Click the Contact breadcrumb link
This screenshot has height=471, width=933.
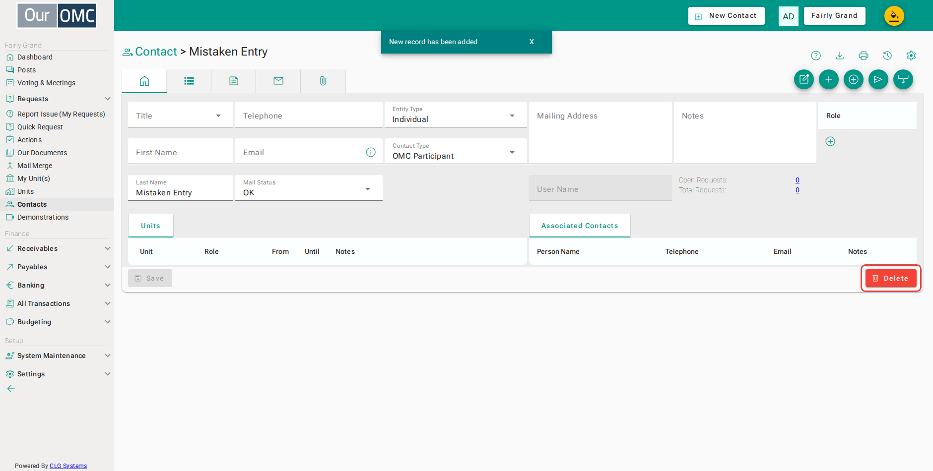click(156, 52)
